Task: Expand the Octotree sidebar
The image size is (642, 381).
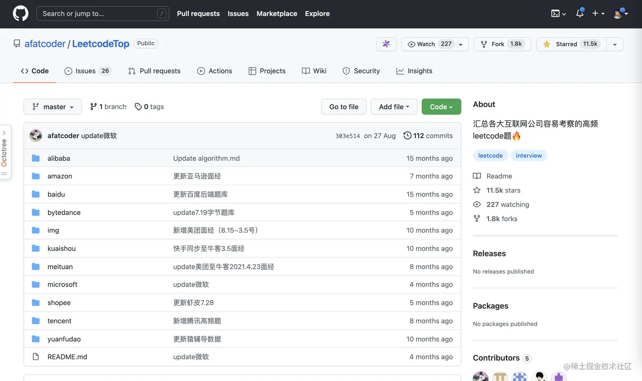Action: 4,152
